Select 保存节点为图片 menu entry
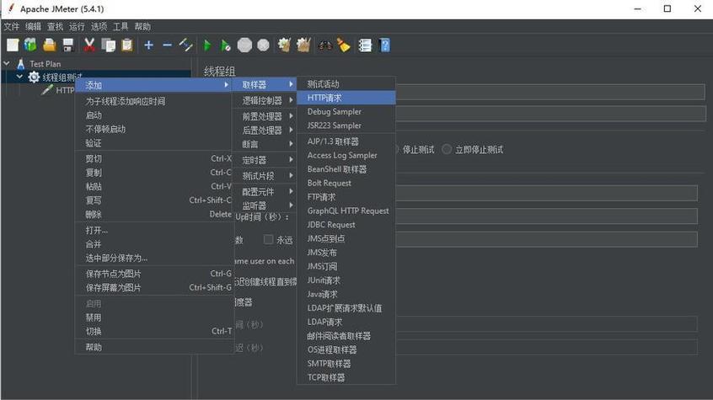 pyautogui.click(x=153, y=274)
